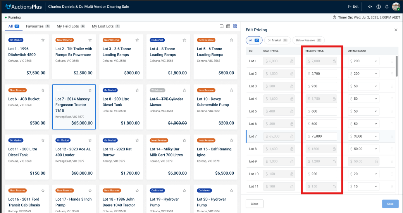Expand the Lot 7 bid increment dropdown

point(363,136)
